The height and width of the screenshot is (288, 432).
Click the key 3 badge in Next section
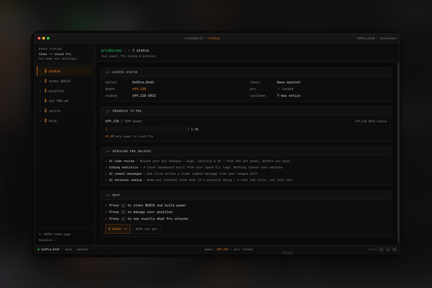point(123,212)
